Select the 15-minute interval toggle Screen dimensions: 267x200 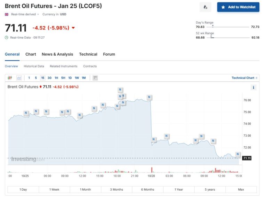pos(42,78)
